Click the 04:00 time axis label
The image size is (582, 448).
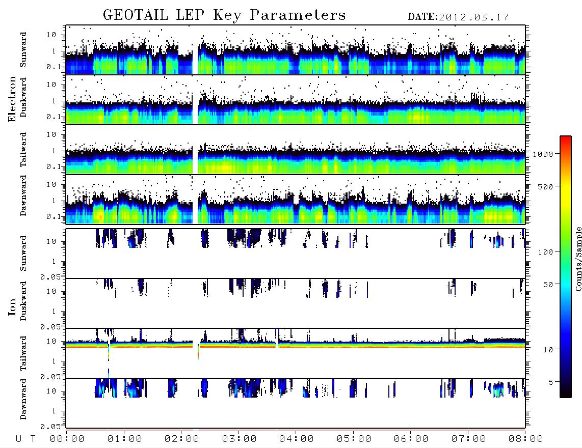point(297,439)
